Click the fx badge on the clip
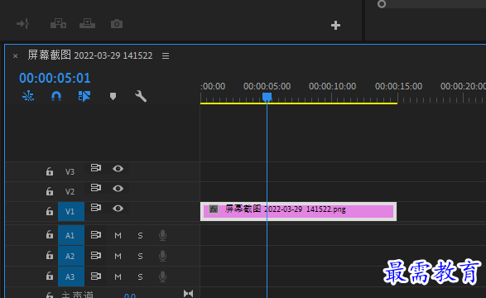486x298 pixels. click(x=214, y=209)
